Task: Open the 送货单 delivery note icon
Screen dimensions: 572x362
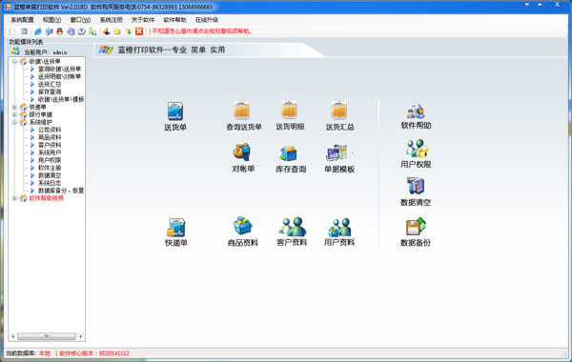Action: pyautogui.click(x=175, y=116)
